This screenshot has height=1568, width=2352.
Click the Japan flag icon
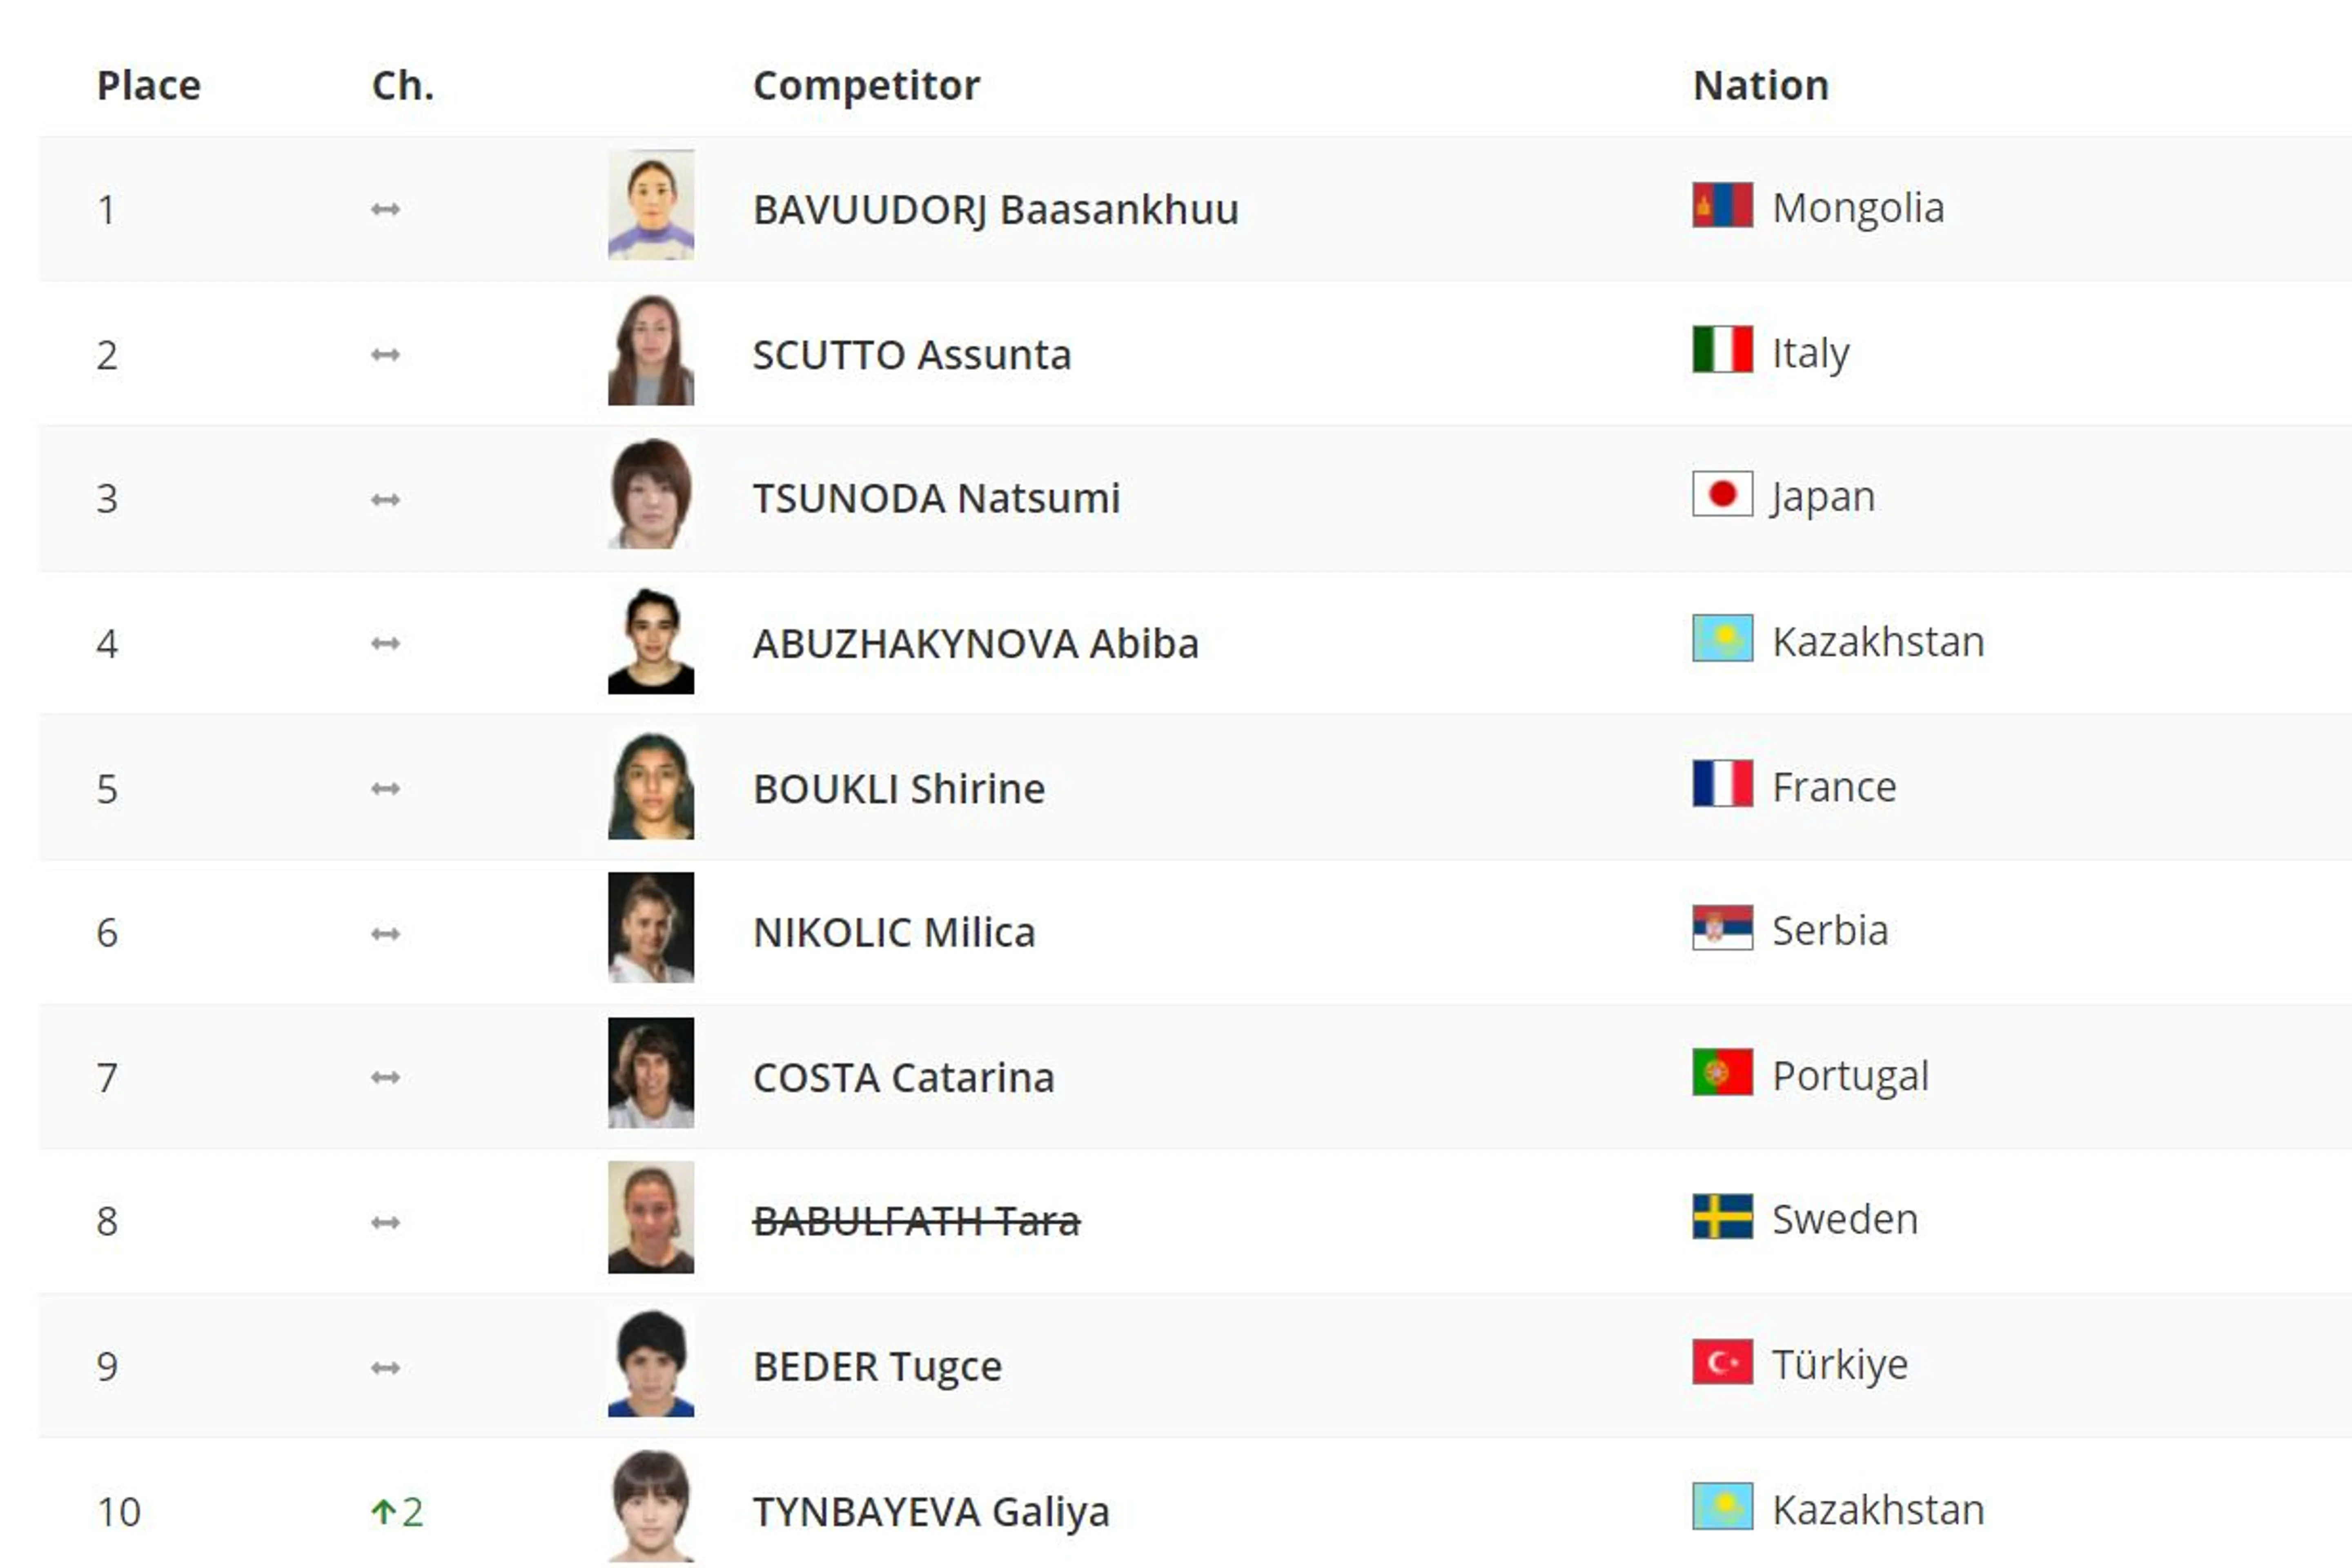pos(1721,494)
